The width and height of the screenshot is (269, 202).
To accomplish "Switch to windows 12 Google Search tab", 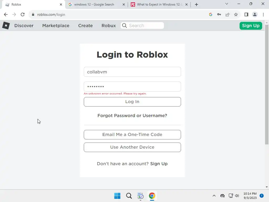I will [97, 4].
